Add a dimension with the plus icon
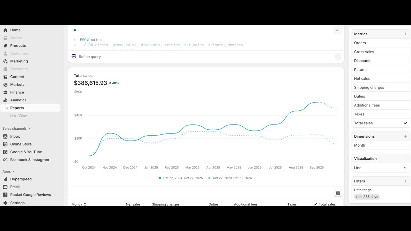 (406, 136)
